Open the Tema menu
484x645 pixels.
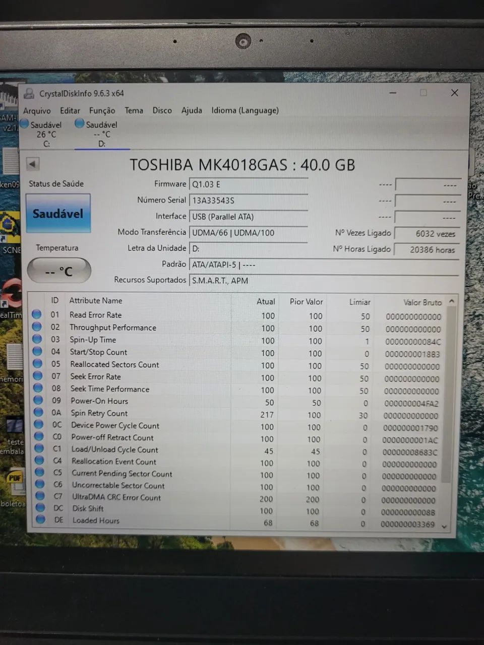(134, 110)
